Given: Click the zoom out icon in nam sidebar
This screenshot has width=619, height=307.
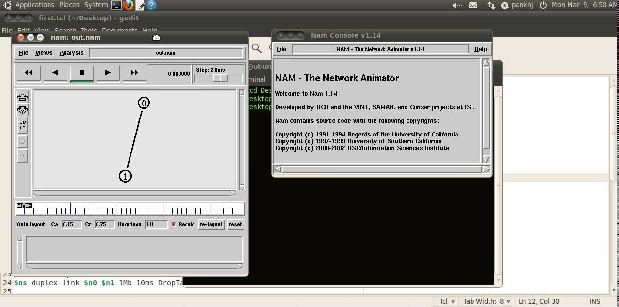Looking at the screenshot, I should [22, 110].
